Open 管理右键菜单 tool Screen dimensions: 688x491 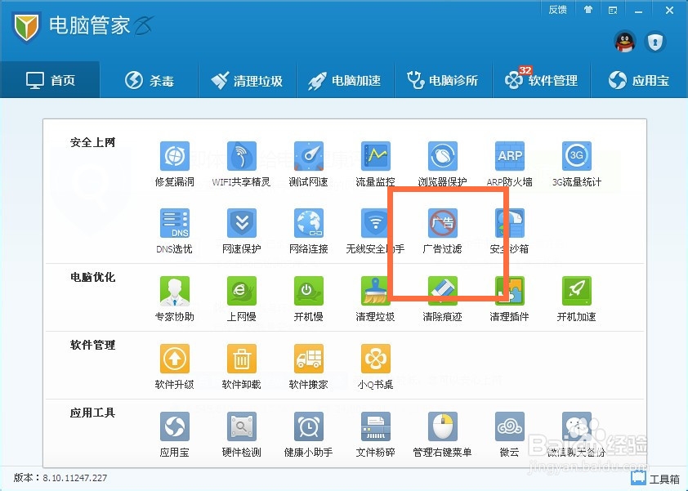click(x=442, y=435)
